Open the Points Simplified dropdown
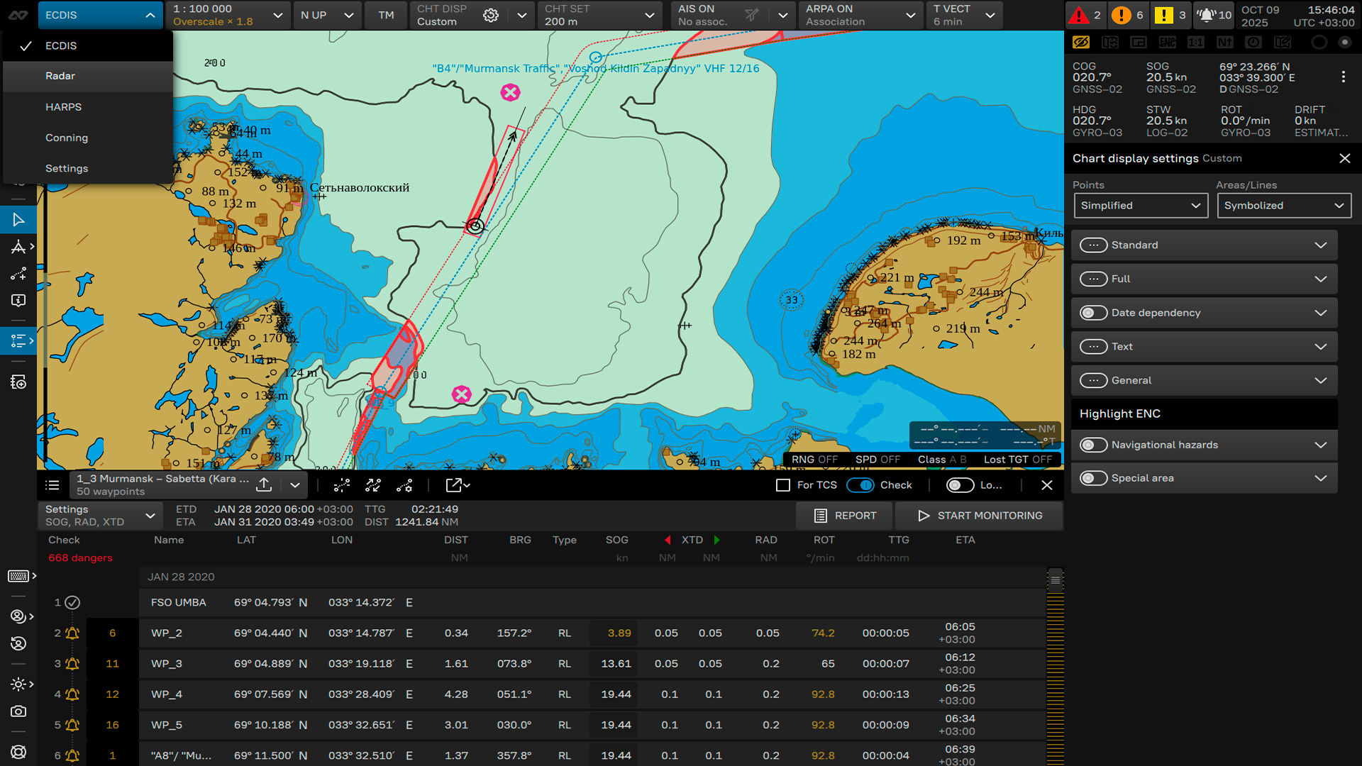Screen dimensions: 1362x766 (x=1140, y=206)
